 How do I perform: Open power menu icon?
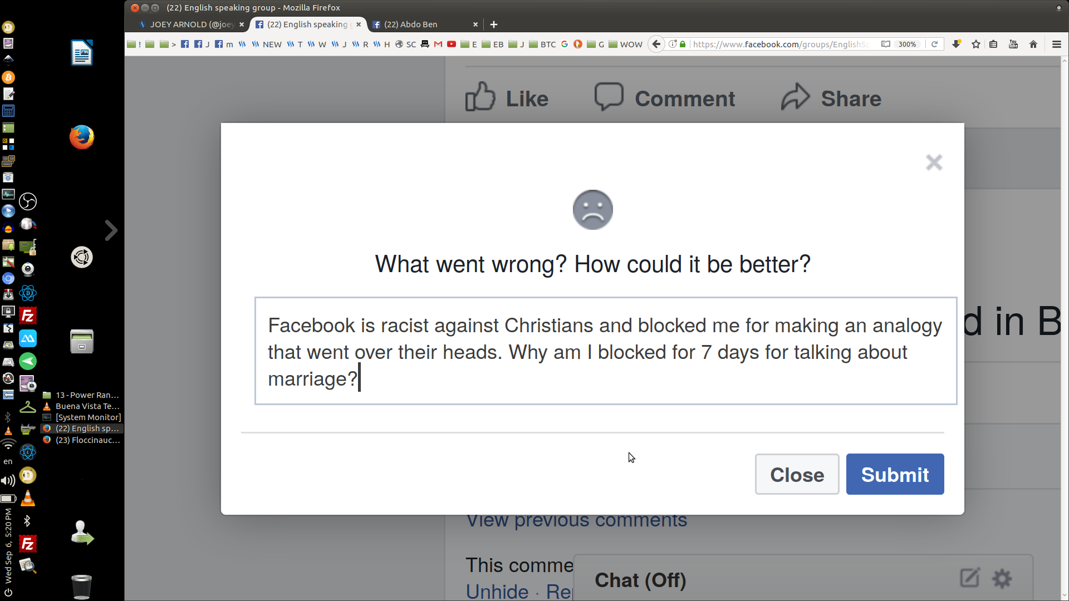8,593
